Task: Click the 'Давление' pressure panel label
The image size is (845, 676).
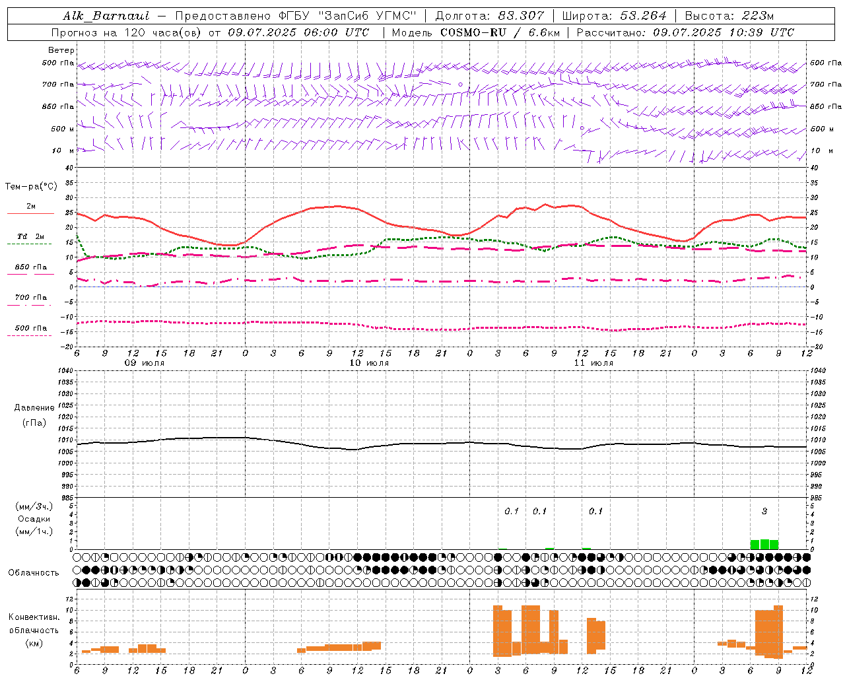Action: 34,408
